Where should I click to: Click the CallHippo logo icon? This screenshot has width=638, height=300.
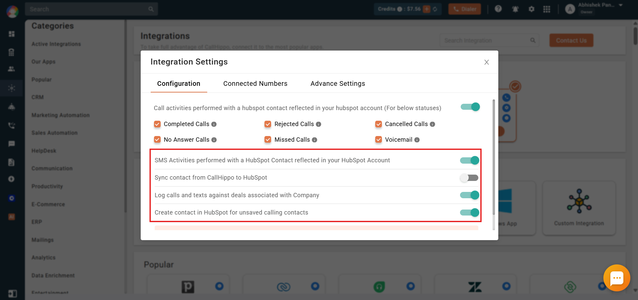click(x=12, y=12)
